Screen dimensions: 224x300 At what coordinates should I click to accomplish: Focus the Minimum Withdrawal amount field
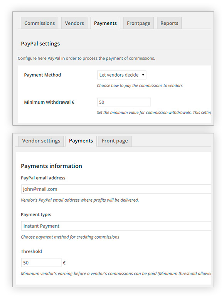[x=124, y=102]
